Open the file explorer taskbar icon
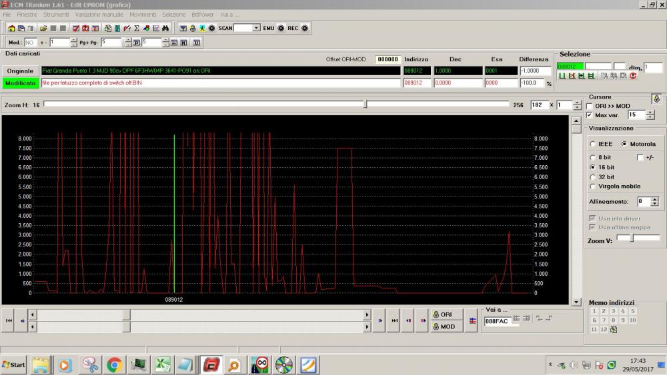Viewport: 667px width, 375px height. tap(41, 365)
